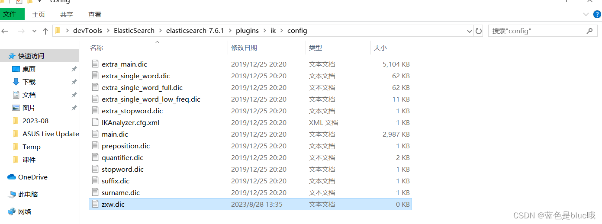
Task: Expand chevron between ik and config
Action: pos(282,31)
